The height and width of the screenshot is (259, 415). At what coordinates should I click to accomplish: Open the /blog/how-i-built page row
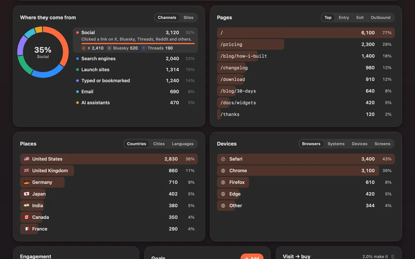pyautogui.click(x=306, y=56)
